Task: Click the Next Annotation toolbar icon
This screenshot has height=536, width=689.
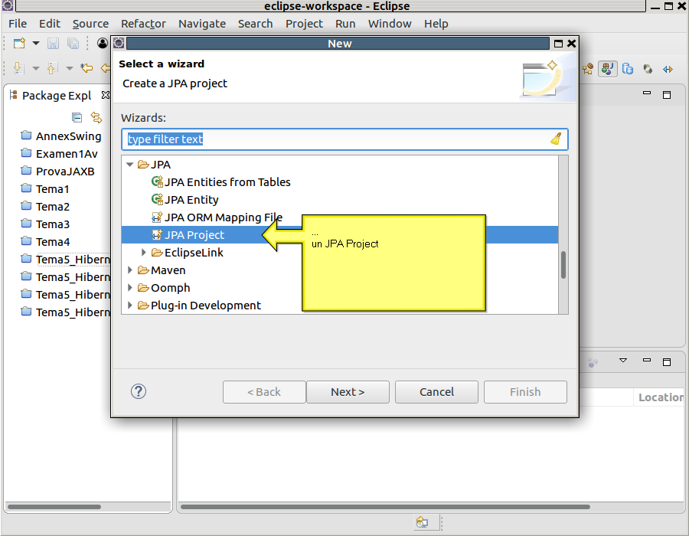Action: pos(18,68)
